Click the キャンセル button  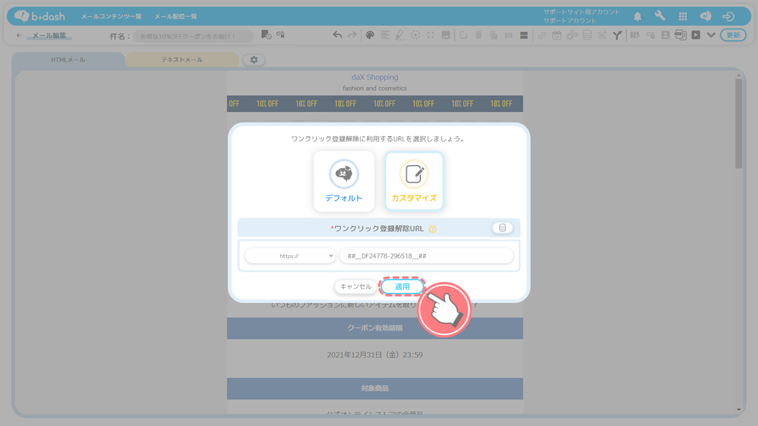356,286
